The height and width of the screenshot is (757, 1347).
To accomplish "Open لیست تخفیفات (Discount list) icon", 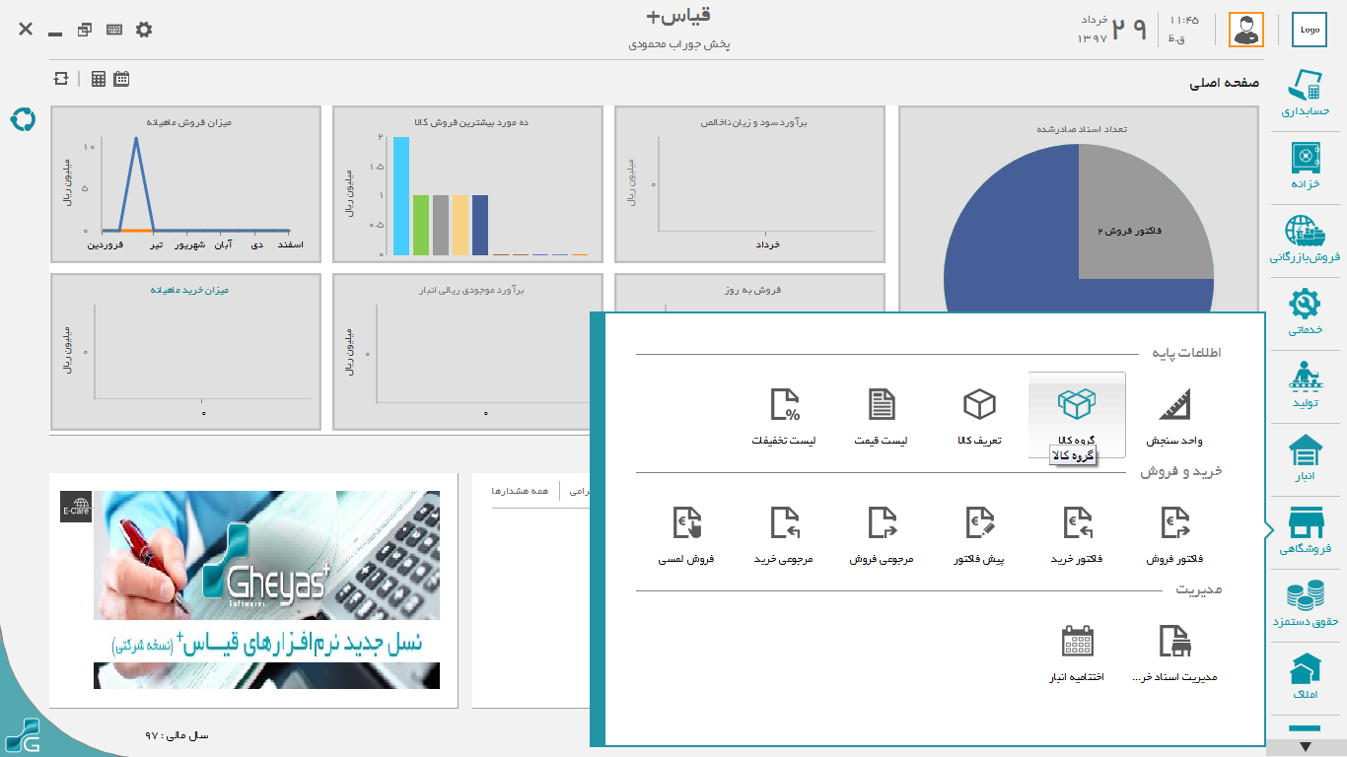I will (784, 416).
